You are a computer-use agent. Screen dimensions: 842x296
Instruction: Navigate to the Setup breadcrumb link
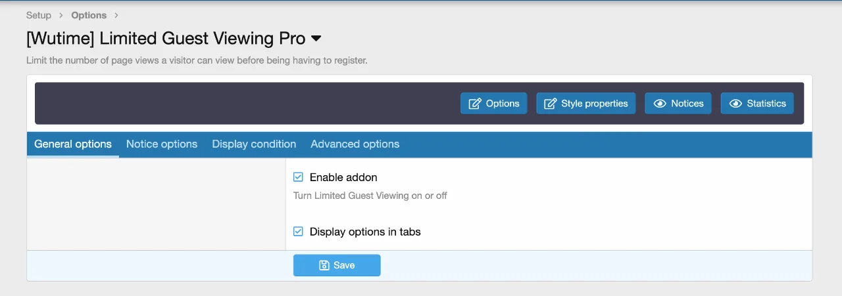pyautogui.click(x=39, y=15)
